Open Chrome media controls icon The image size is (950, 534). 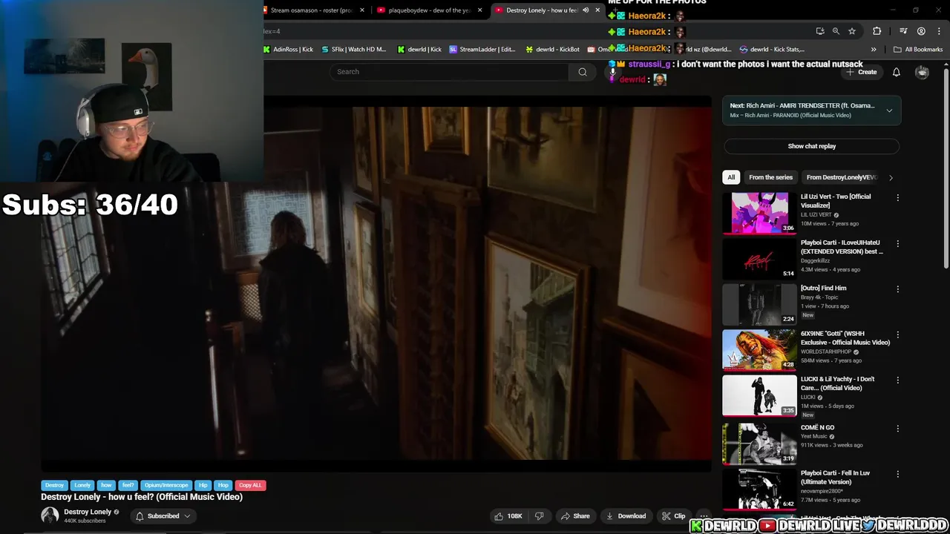(x=903, y=31)
